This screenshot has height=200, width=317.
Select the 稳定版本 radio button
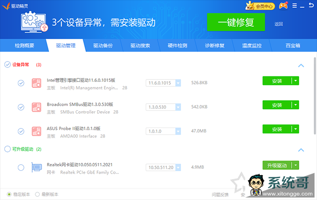point(9,195)
